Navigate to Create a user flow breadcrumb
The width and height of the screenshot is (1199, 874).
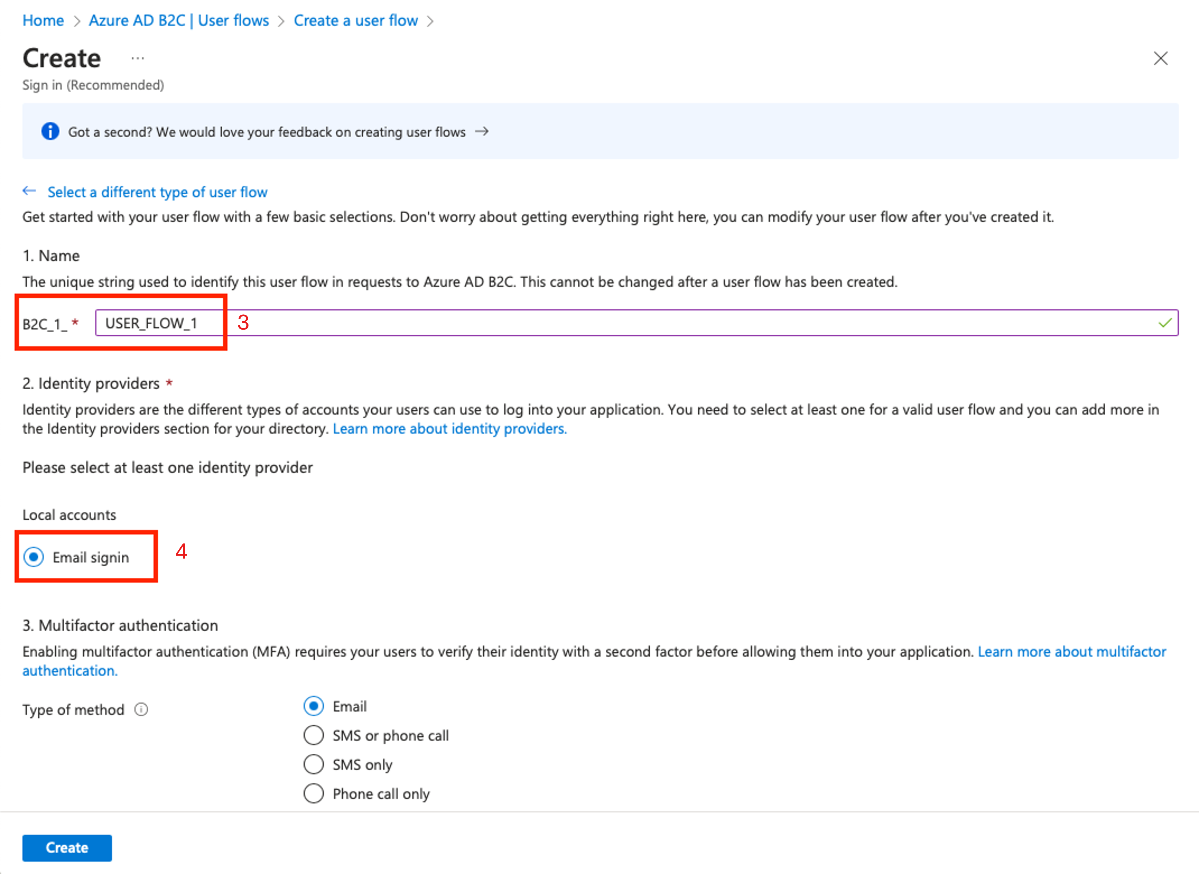click(355, 21)
